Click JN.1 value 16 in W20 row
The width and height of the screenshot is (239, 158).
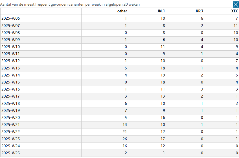(163, 118)
